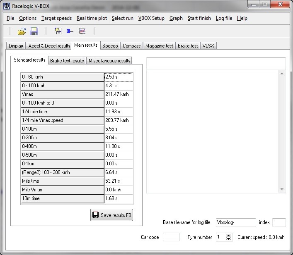Switch to the Speedo tab
The image size is (293, 255).
[110, 46]
